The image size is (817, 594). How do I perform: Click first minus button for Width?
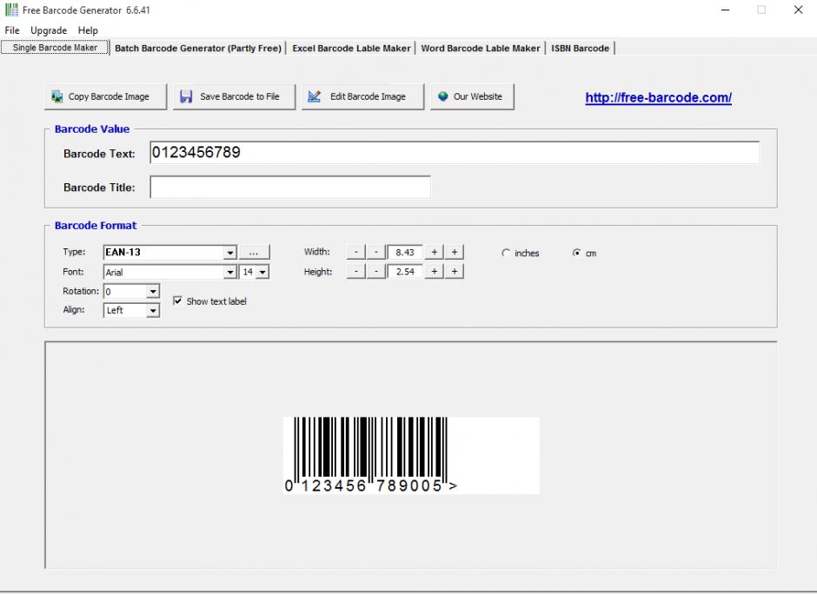(355, 253)
